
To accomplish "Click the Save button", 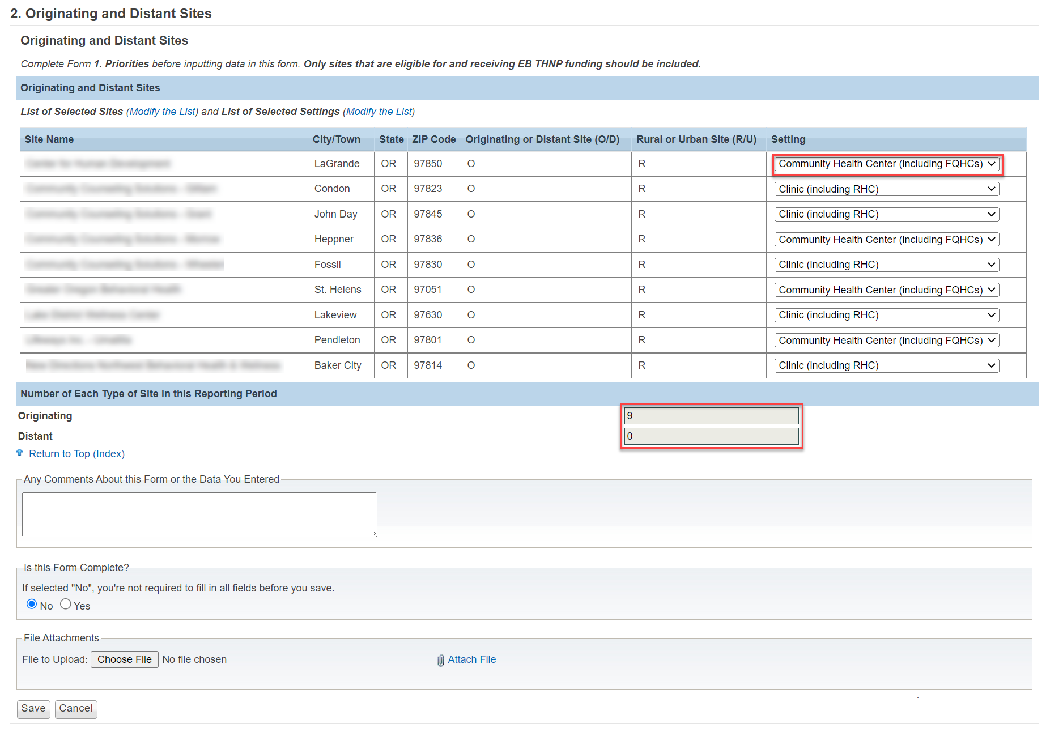I will click(x=33, y=709).
